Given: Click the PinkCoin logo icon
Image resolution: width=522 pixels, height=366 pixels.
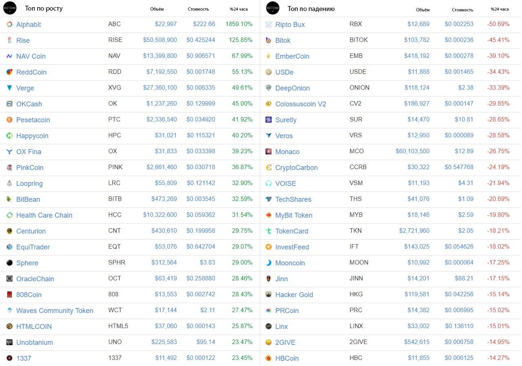Looking at the screenshot, I should tap(9, 168).
